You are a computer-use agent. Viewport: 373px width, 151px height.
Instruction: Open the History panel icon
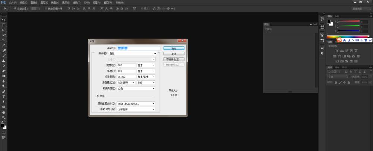pos(322,19)
